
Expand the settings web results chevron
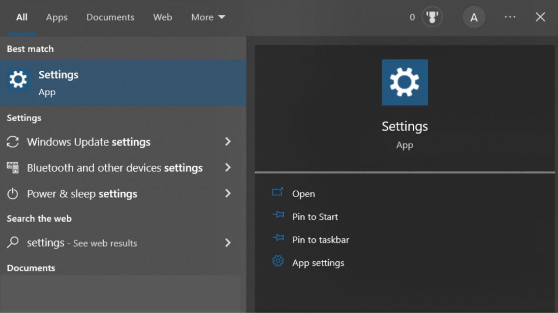pos(228,243)
